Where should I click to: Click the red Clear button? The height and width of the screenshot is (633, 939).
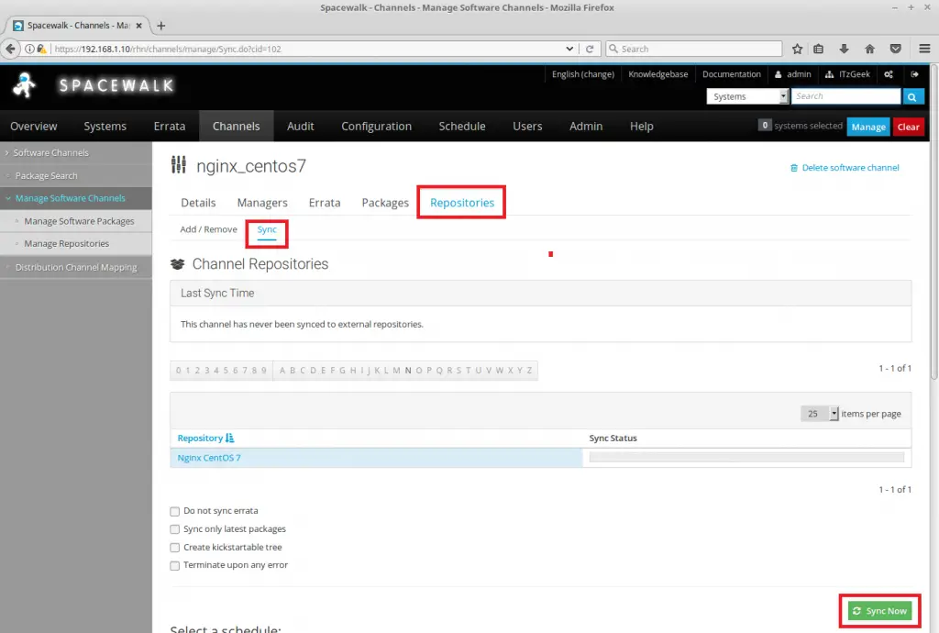point(909,127)
